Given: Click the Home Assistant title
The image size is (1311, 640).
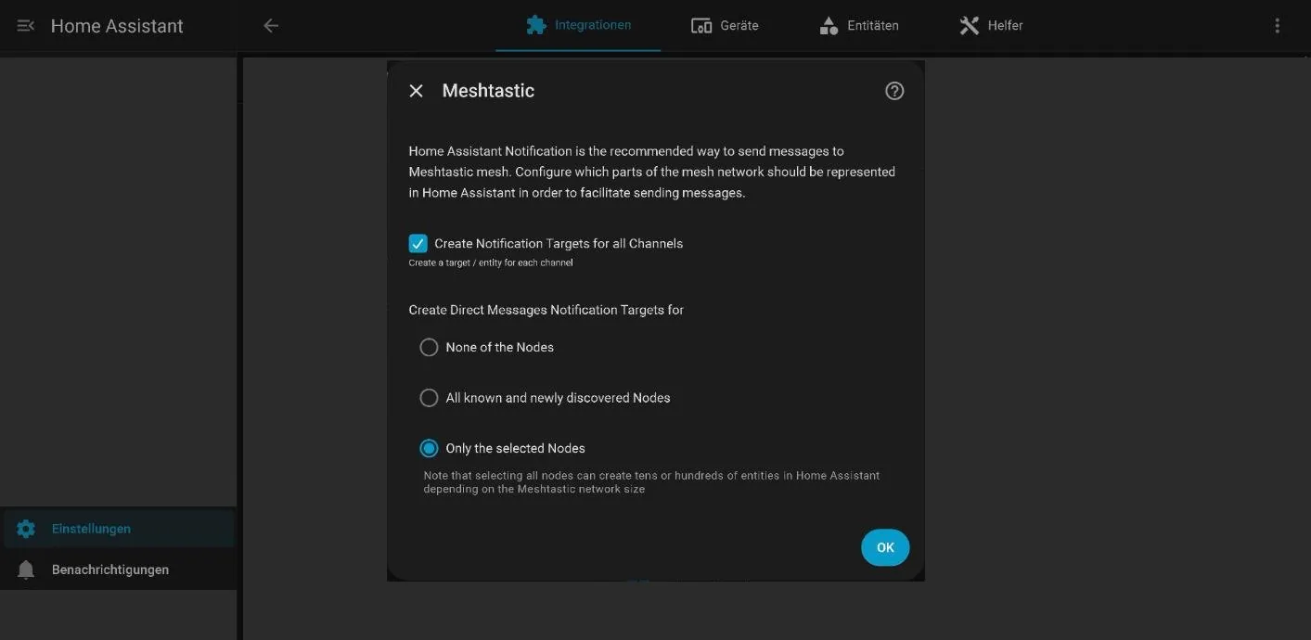Looking at the screenshot, I should point(117,26).
